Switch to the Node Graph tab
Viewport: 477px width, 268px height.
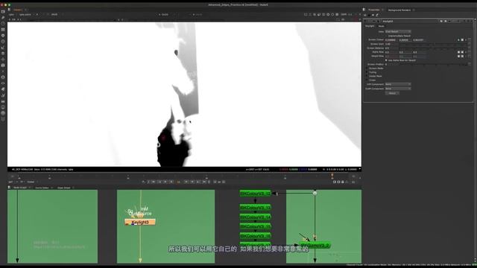[20, 188]
